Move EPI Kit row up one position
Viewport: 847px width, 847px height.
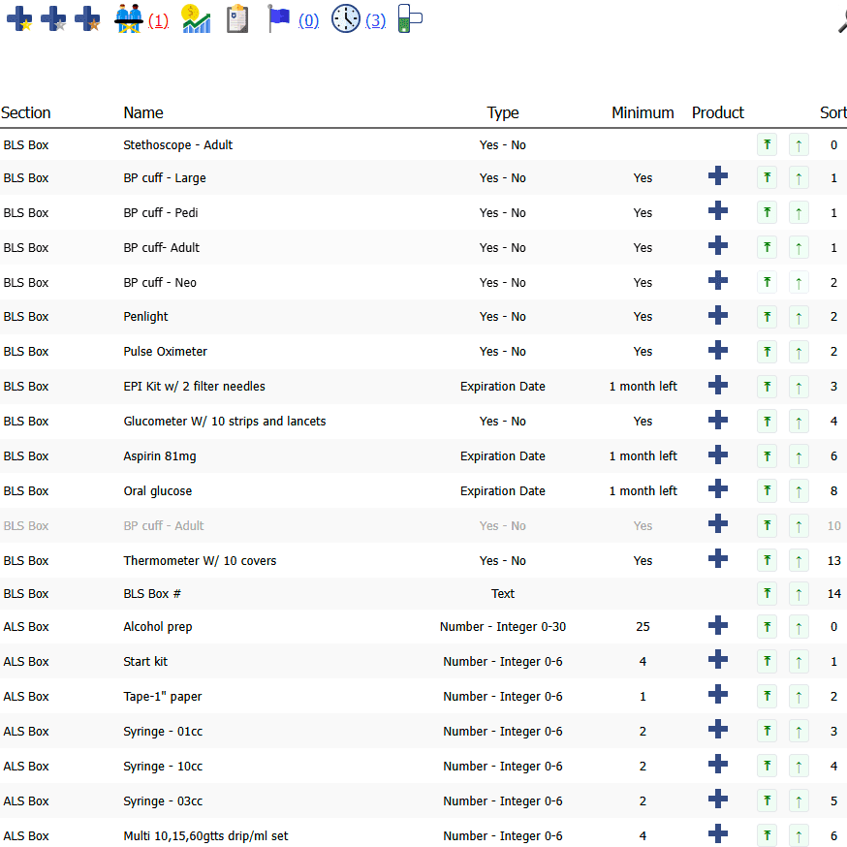point(799,387)
